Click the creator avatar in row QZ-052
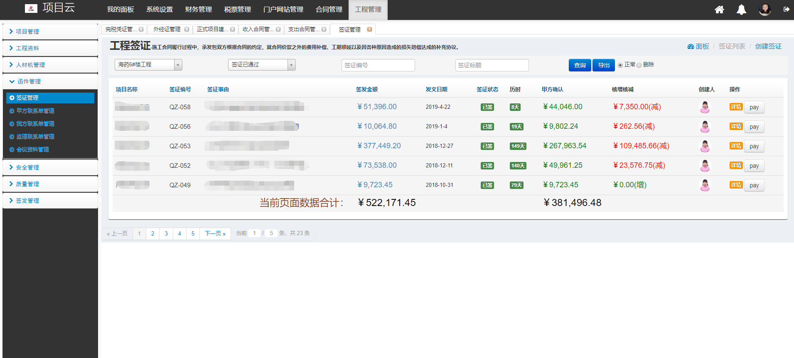The width and height of the screenshot is (794, 358). (705, 166)
